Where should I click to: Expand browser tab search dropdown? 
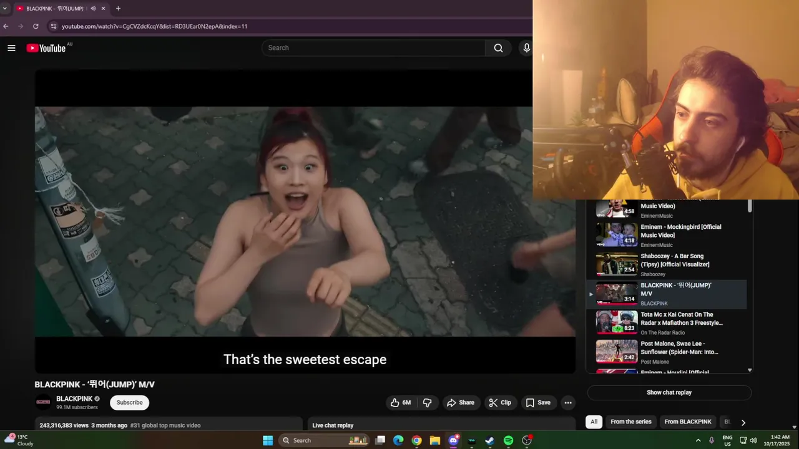point(5,8)
